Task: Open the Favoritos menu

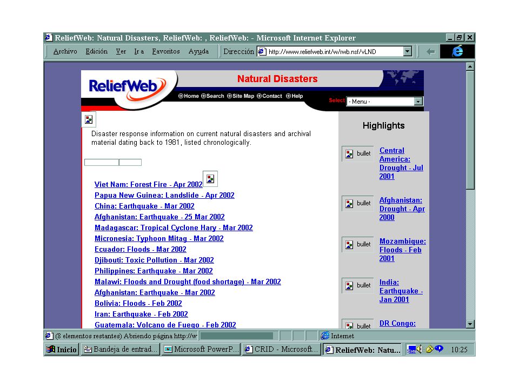Action: point(166,52)
